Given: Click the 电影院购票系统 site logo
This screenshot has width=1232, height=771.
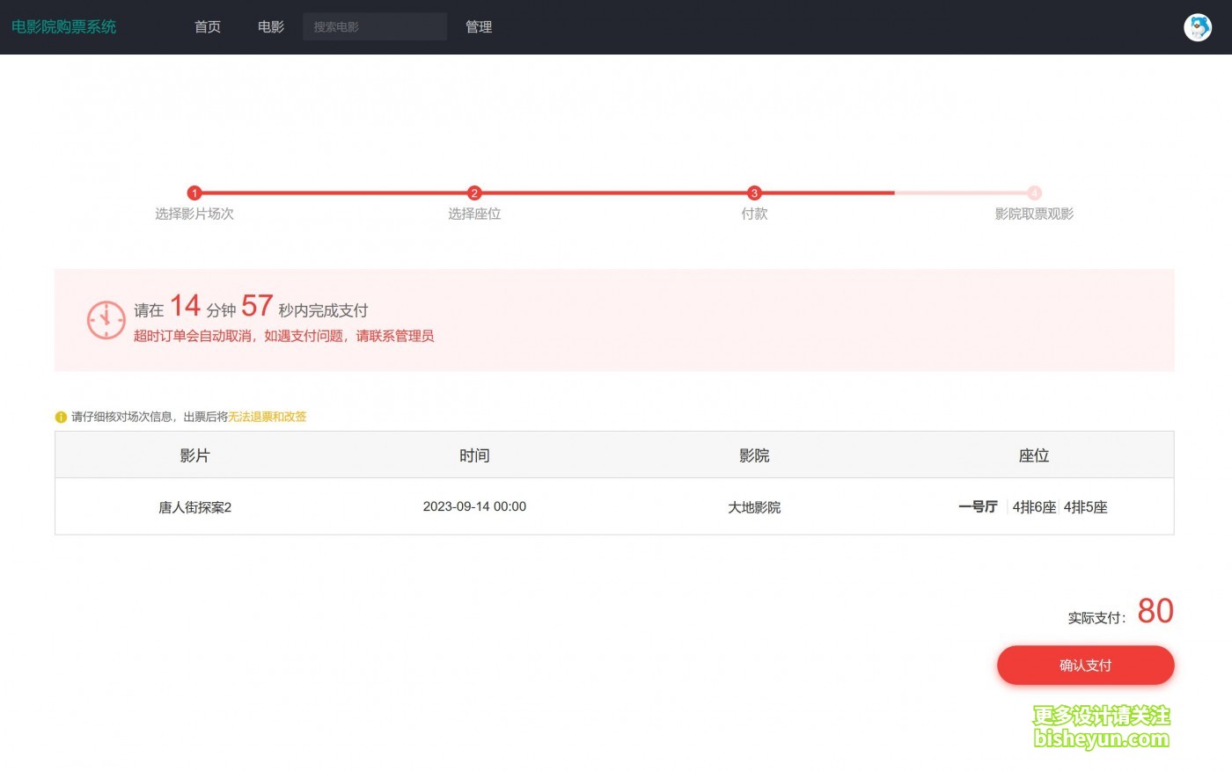Looking at the screenshot, I should click(x=64, y=27).
